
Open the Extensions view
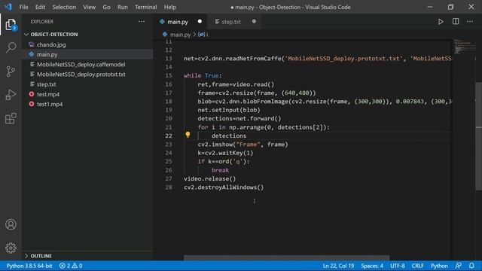point(11,118)
